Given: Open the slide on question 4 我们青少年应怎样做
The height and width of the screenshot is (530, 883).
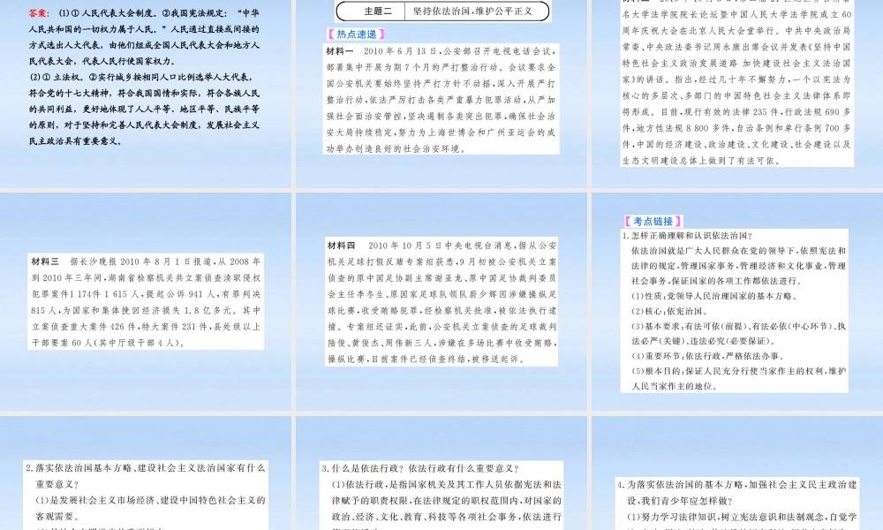Looking at the screenshot, I should point(737,473).
